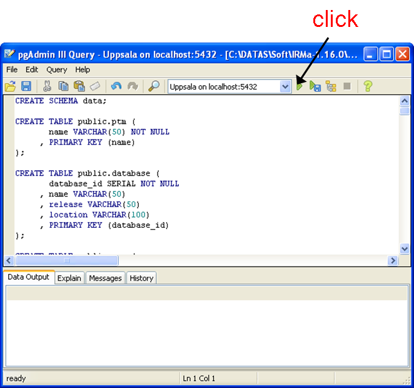The width and height of the screenshot is (414, 388).
Task: Open Find with the magnifier icon
Action: coord(153,86)
